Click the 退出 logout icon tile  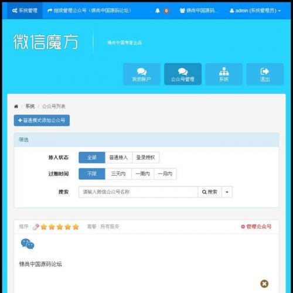(x=265, y=74)
